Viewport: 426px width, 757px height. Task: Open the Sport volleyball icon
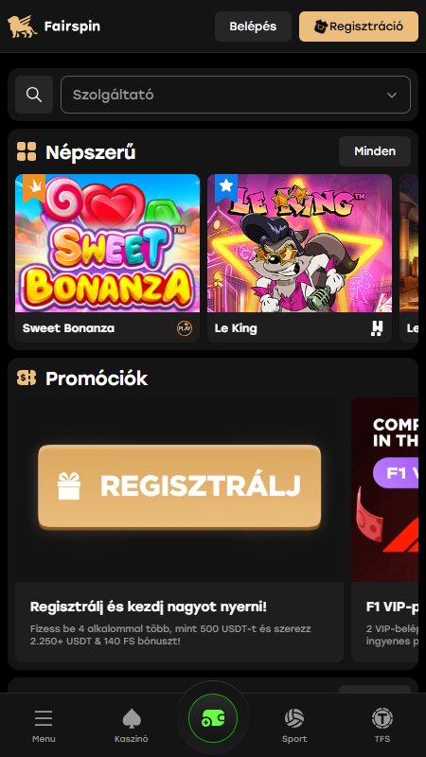(x=294, y=719)
